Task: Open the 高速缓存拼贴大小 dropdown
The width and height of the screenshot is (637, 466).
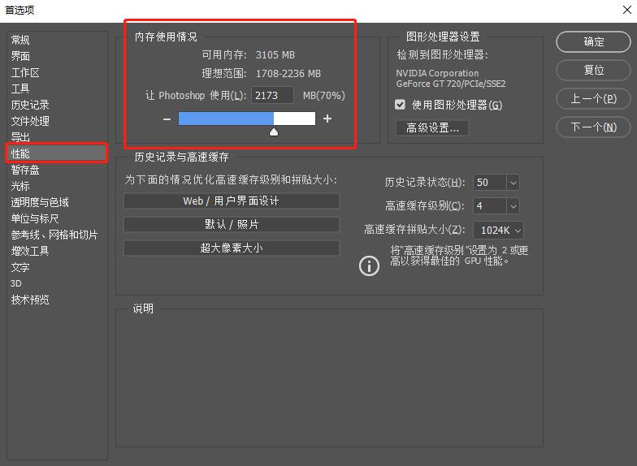Action: [518, 231]
